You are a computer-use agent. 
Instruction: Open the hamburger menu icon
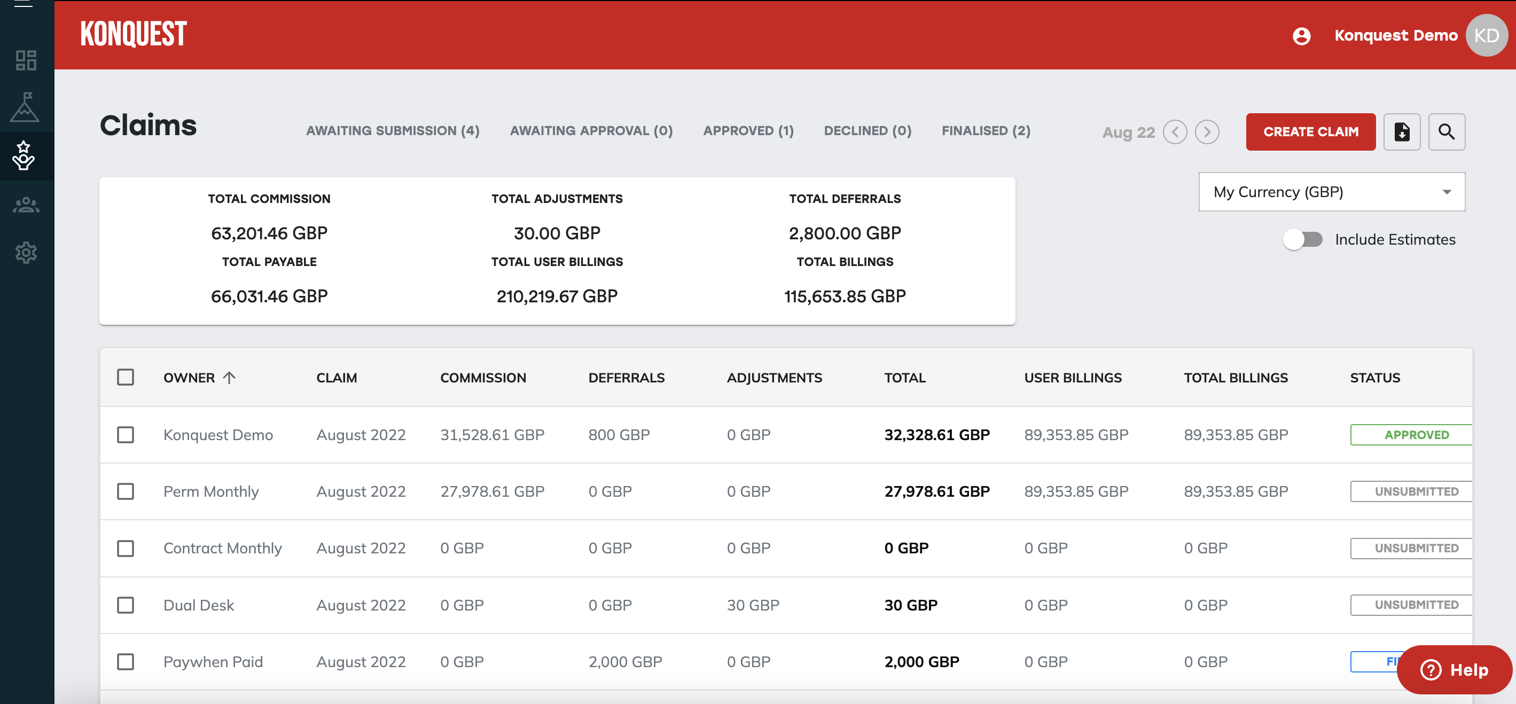(x=23, y=4)
